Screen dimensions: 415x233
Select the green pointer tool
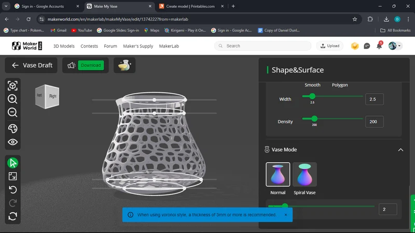click(x=12, y=163)
